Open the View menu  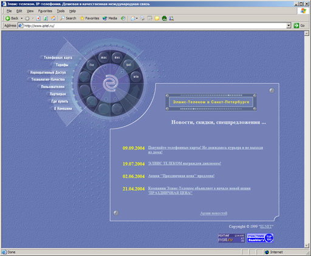pyautogui.click(x=30, y=11)
